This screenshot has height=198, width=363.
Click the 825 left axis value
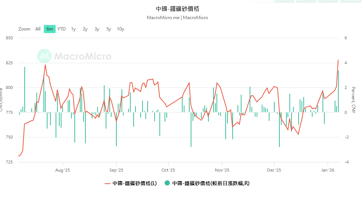point(9,63)
